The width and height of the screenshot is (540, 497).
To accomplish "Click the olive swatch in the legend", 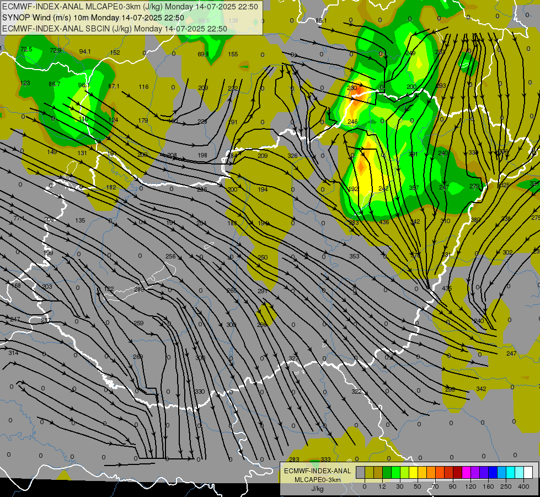I will point(369,472).
